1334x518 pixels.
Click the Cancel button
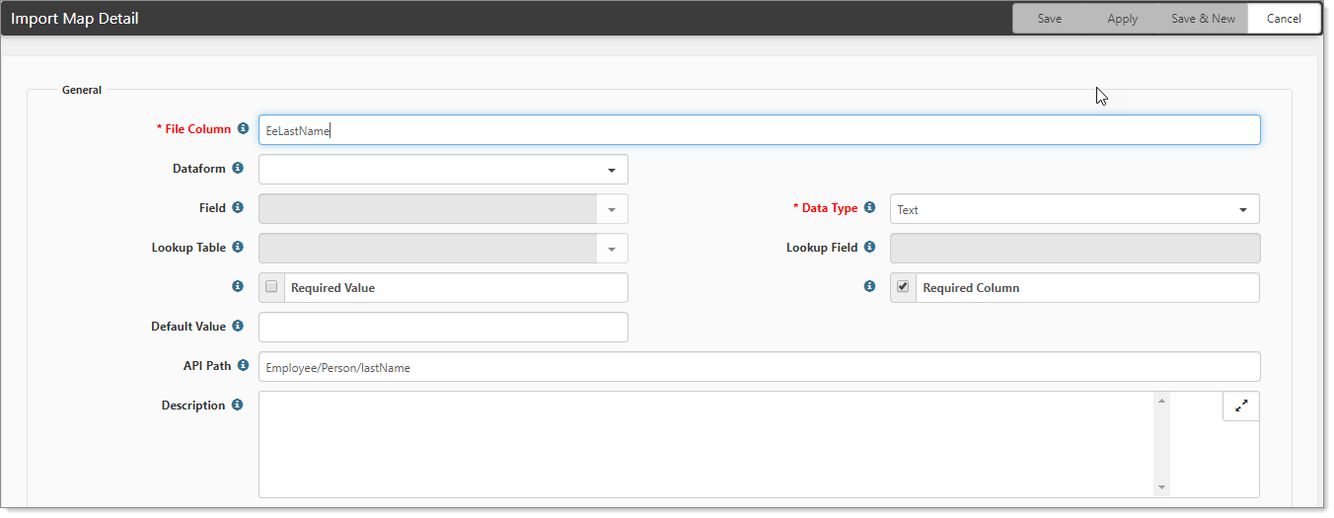tap(1284, 19)
